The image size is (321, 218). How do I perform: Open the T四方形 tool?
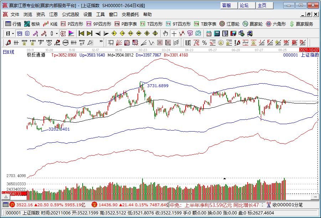click(151, 24)
